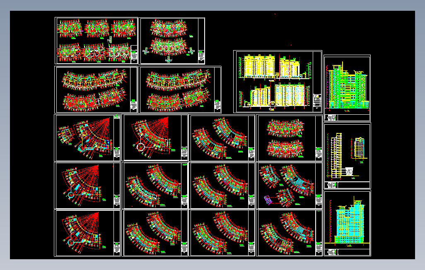Select the sheet containing six small floor plans
The height and width of the screenshot is (270, 425).
click(x=96, y=41)
